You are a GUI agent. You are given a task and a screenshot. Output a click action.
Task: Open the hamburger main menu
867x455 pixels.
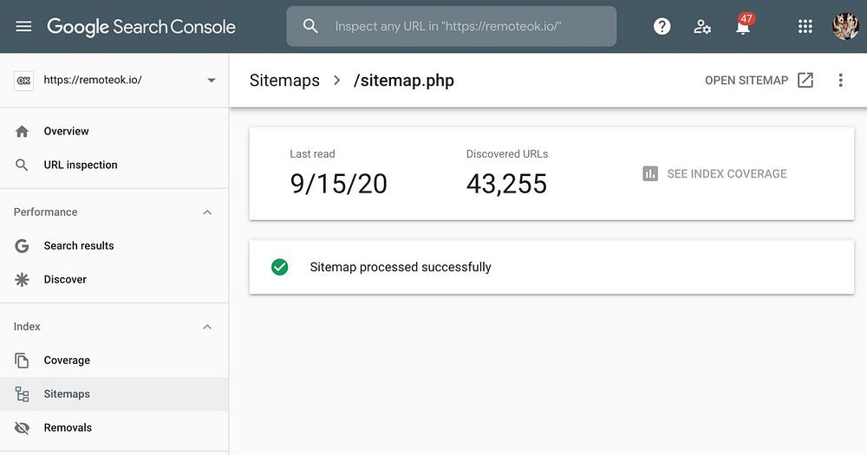pos(23,27)
